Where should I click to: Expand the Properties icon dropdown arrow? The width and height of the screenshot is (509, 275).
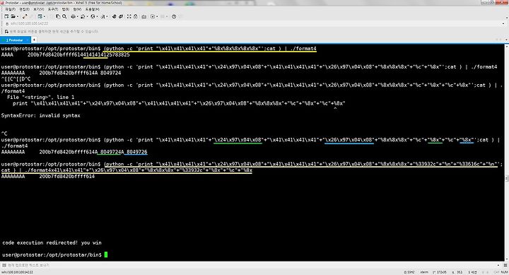click(44, 16)
